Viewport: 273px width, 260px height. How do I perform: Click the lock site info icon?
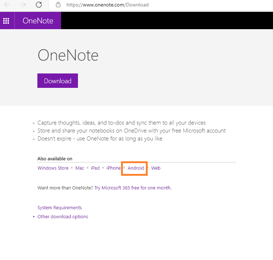58,5
